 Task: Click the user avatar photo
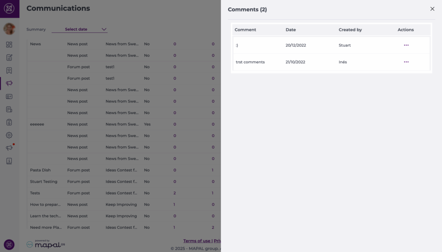pos(9,29)
